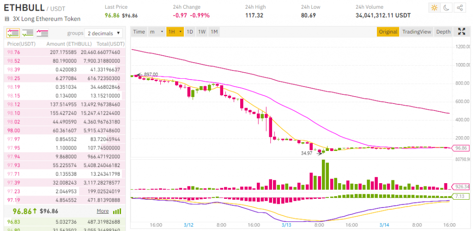Switch to dark theme moon icon
This screenshot has height=231, width=473.
coord(447,8)
